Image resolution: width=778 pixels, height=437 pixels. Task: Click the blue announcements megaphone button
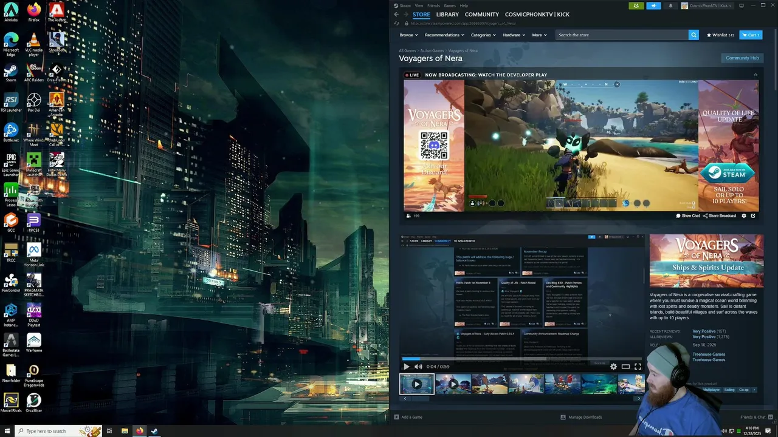coord(654,5)
